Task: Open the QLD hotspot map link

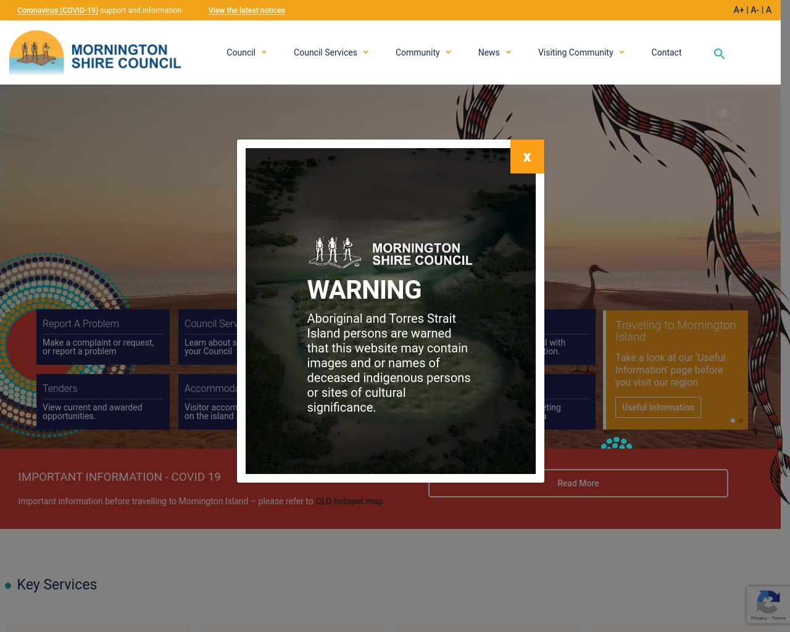Action: [x=349, y=501]
